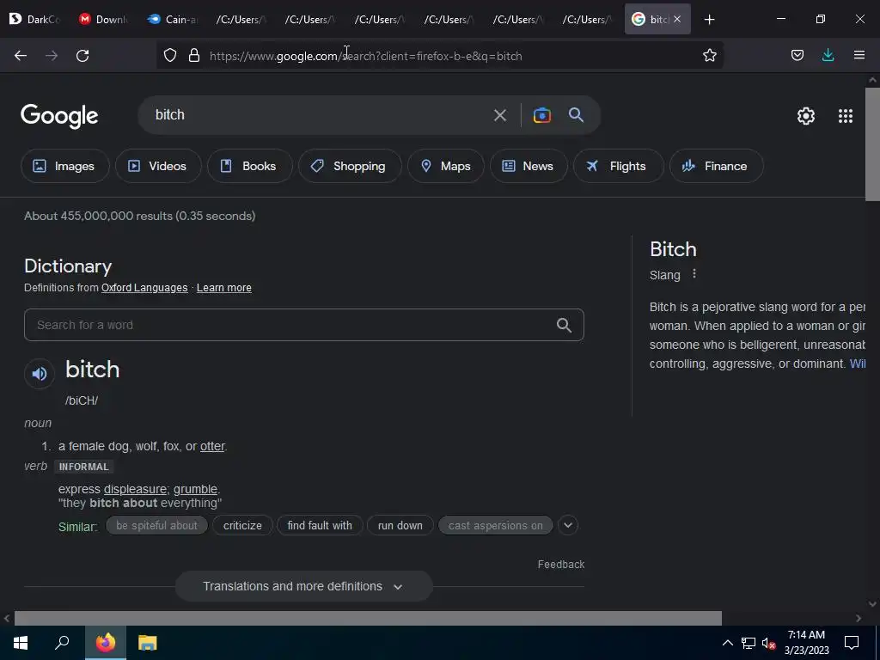This screenshot has height=660, width=880.
Task: Open the taskbar clock and date
Action: [806, 643]
